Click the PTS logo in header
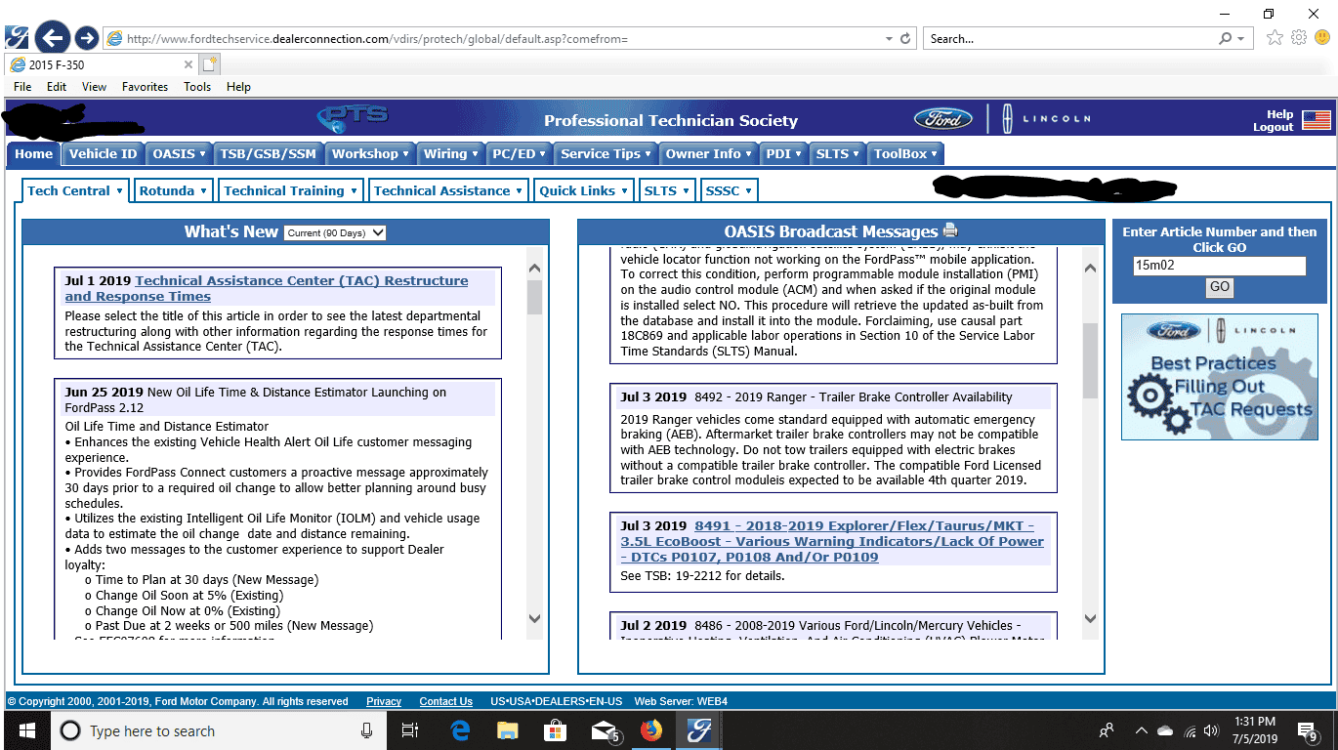This screenshot has width=1338, height=750. (353, 118)
